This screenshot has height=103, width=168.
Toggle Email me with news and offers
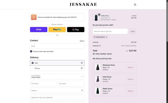pos(31,51)
